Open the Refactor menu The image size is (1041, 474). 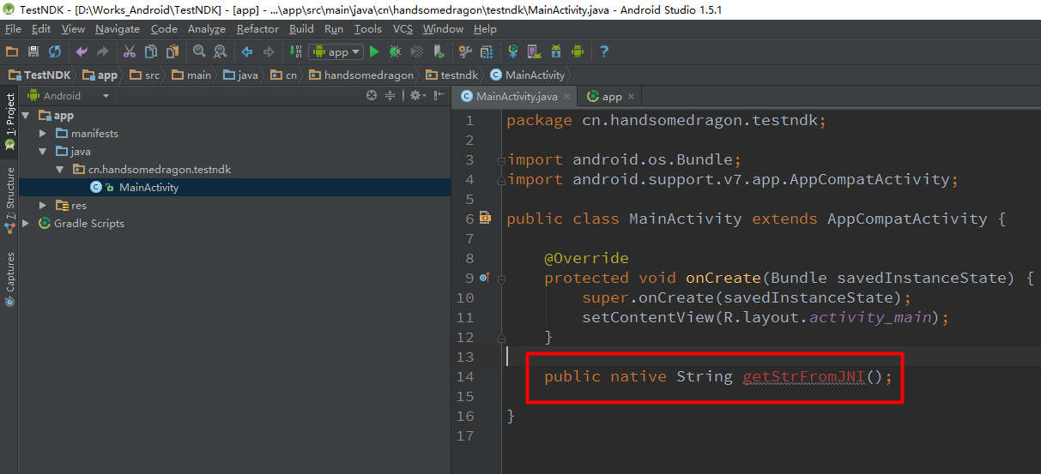257,29
